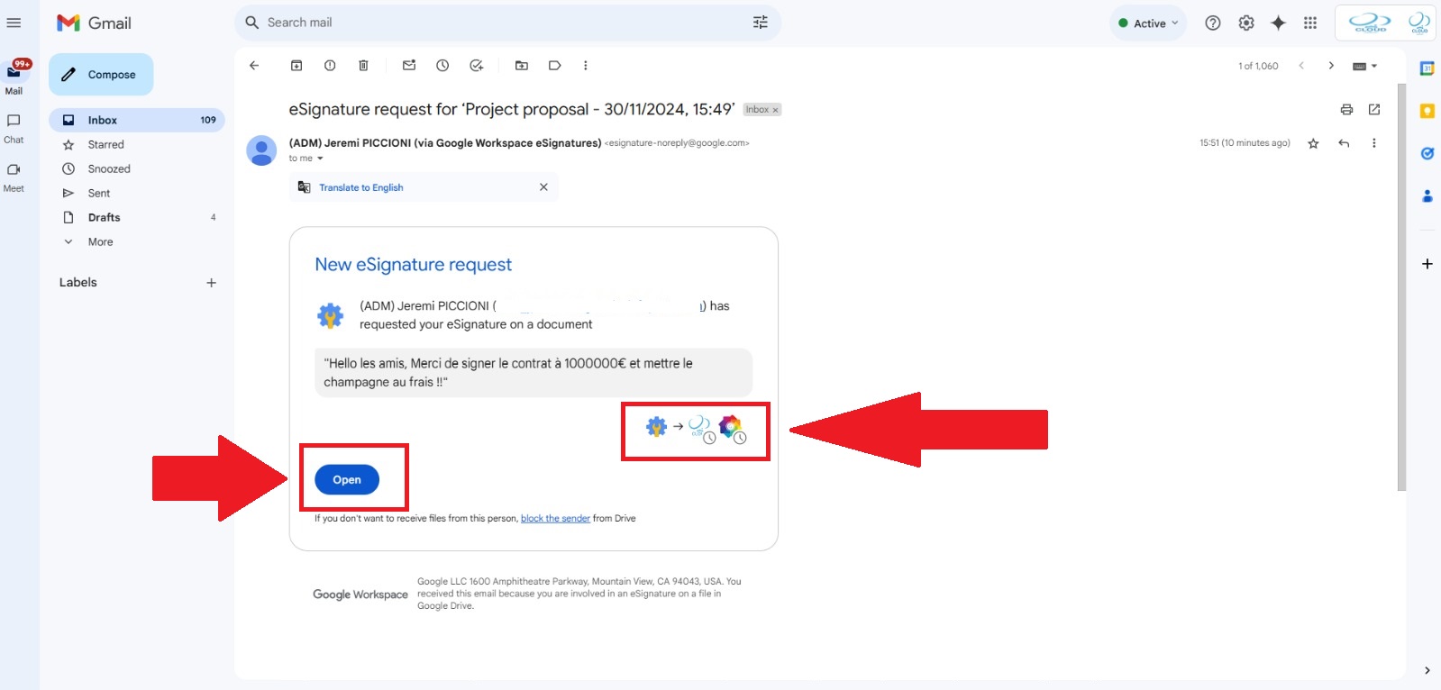
Task: Dismiss the translate bar
Action: (x=543, y=187)
